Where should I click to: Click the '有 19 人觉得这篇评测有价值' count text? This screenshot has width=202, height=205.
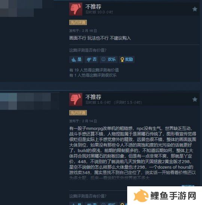(x=94, y=70)
